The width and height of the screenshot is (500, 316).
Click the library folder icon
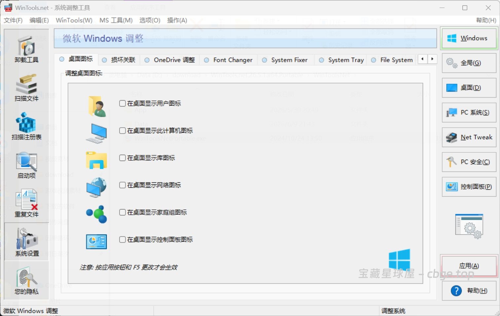[x=96, y=160]
